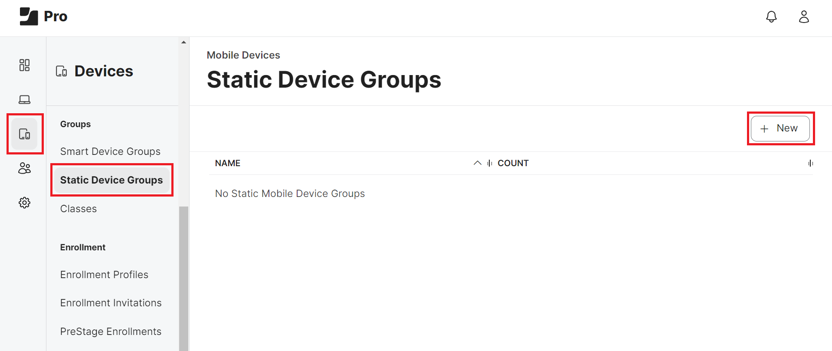
Task: Navigate to PreStage Enrollments
Action: (x=111, y=331)
